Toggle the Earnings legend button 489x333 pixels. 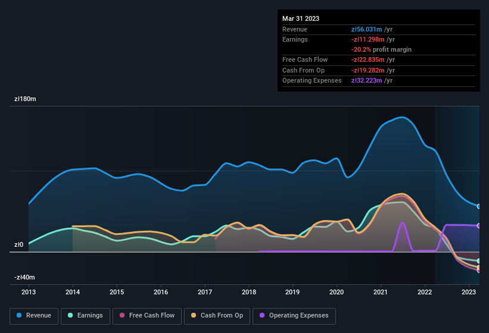85,316
